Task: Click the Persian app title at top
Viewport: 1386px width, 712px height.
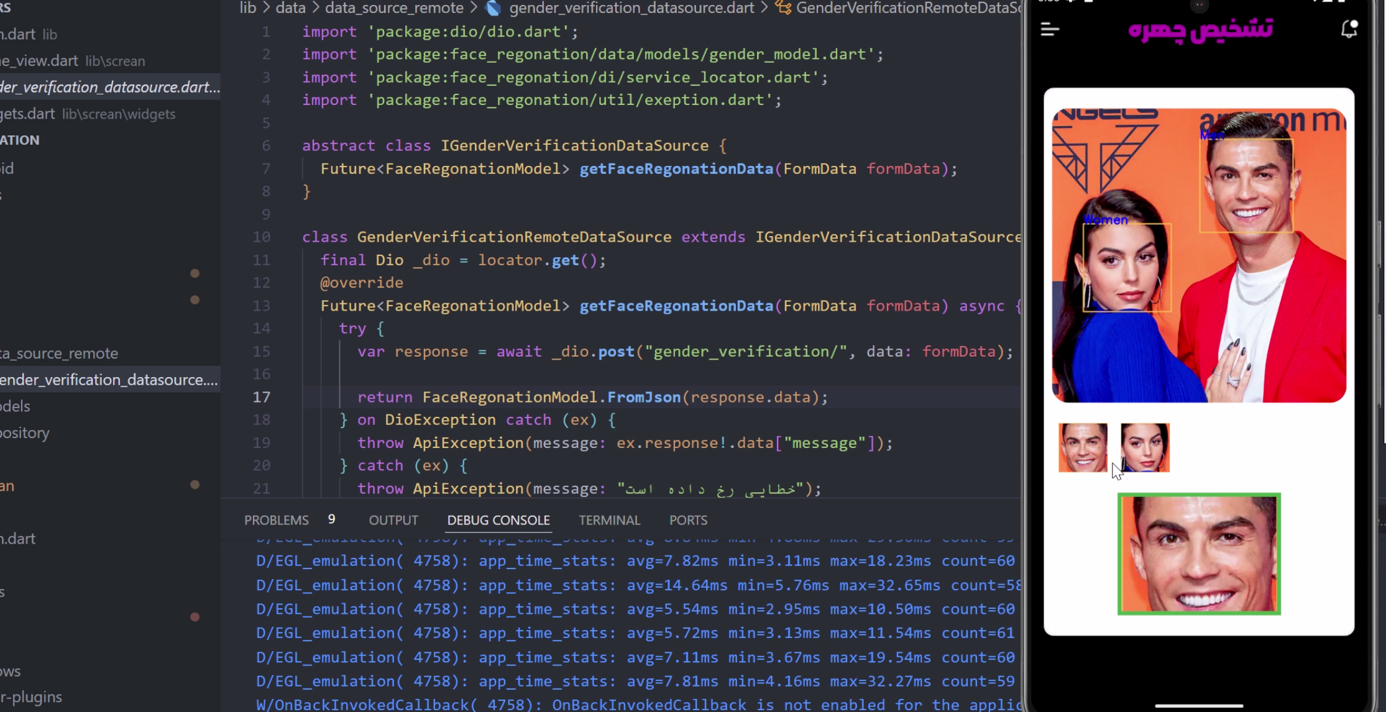Action: (x=1200, y=29)
